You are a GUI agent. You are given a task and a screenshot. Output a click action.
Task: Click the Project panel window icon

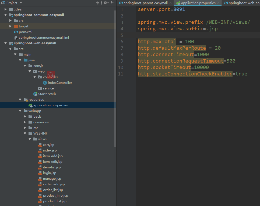3,3
